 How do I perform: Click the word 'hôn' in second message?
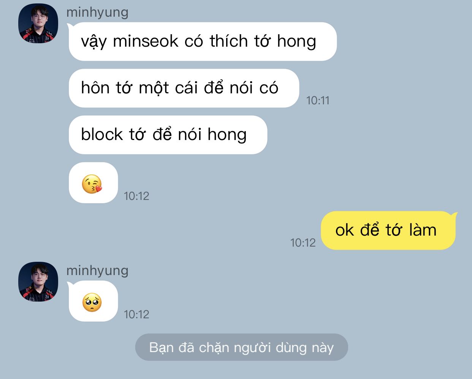(x=95, y=88)
